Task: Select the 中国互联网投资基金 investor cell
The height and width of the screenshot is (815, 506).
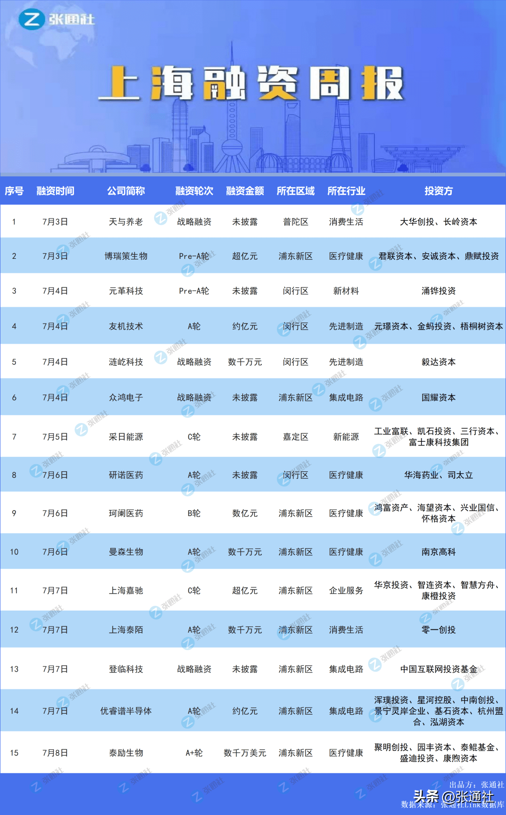Action: 439,669
